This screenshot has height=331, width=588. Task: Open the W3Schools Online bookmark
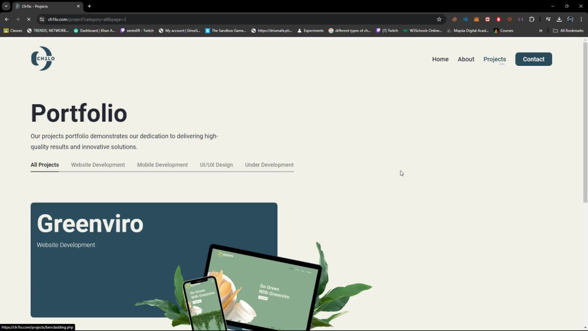[422, 31]
